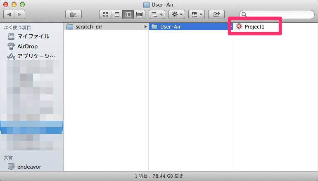Open the item arrangement dropdown
The height and width of the screenshot is (181, 318).
click(x=157, y=14)
